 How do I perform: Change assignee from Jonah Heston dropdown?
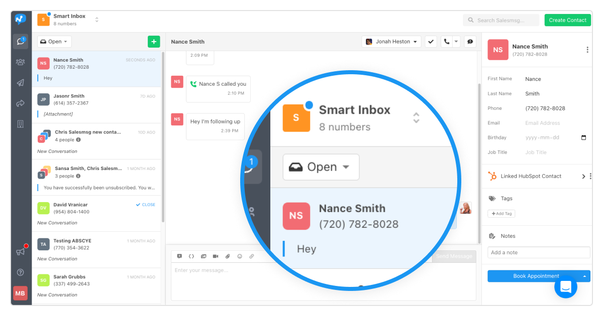pyautogui.click(x=391, y=42)
